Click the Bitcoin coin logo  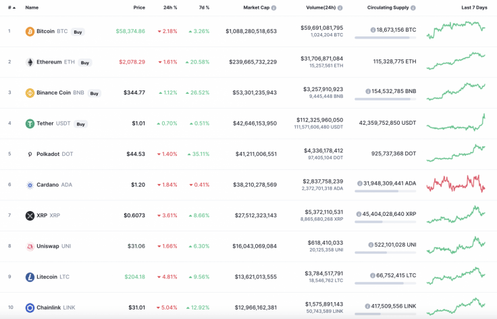pos(30,32)
